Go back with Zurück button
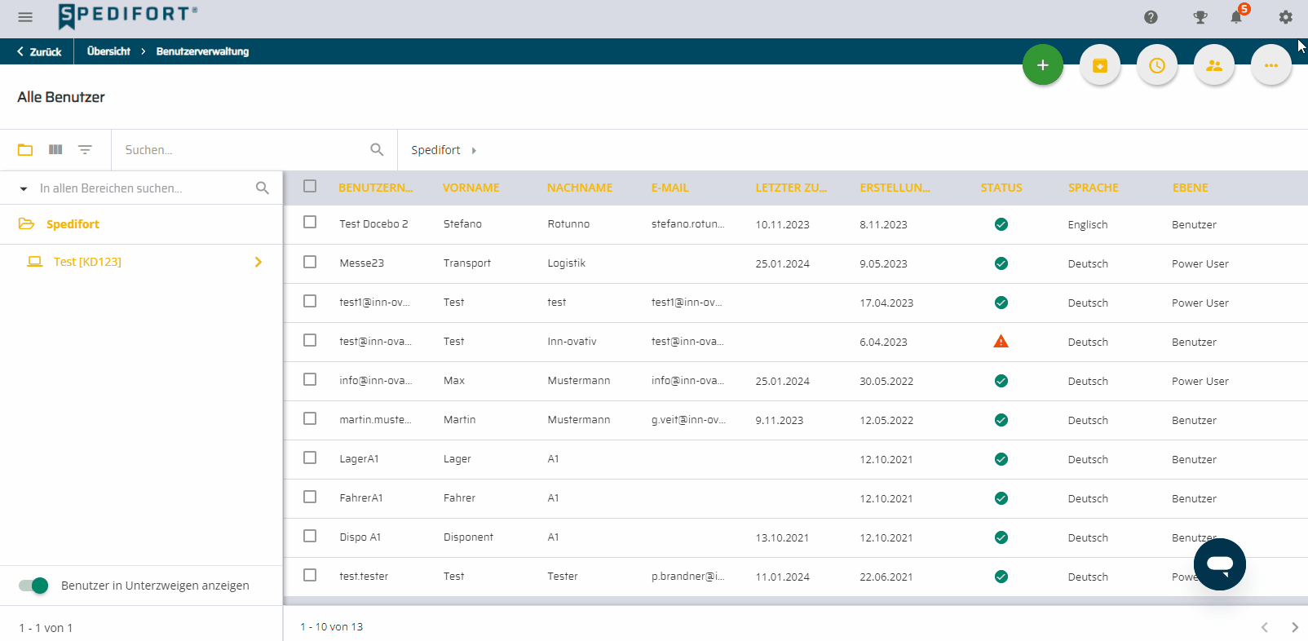The width and height of the screenshot is (1308, 641). tap(38, 51)
